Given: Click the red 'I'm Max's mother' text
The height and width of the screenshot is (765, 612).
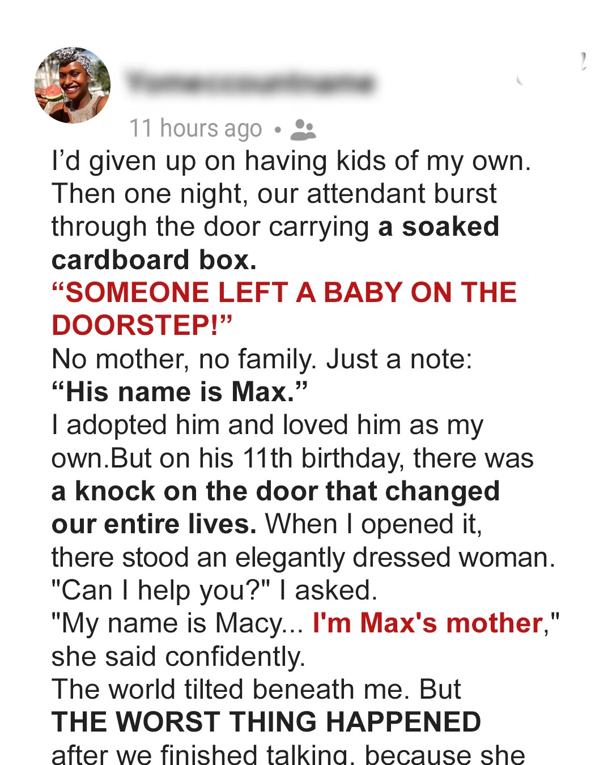Looking at the screenshot, I should 428,623.
